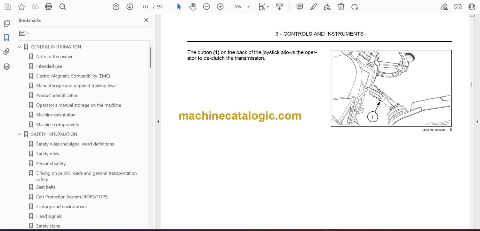Open the Machine components bookmark

tap(57, 124)
